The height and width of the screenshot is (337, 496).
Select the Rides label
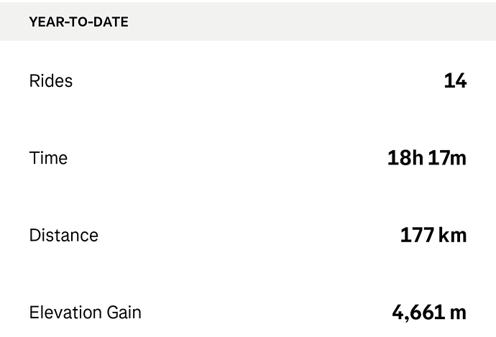(x=51, y=80)
